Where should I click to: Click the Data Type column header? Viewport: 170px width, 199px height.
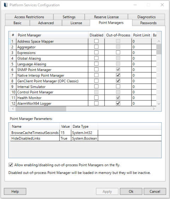[x=85, y=126]
